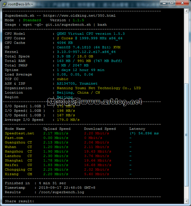Click the 167 MB/s I/O speed
The image size is (191, 206).
pos(66,115)
